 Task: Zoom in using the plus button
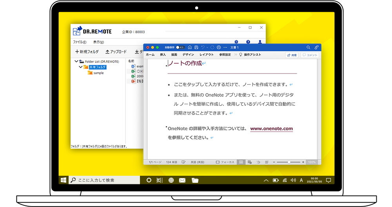pyautogui.click(x=303, y=162)
